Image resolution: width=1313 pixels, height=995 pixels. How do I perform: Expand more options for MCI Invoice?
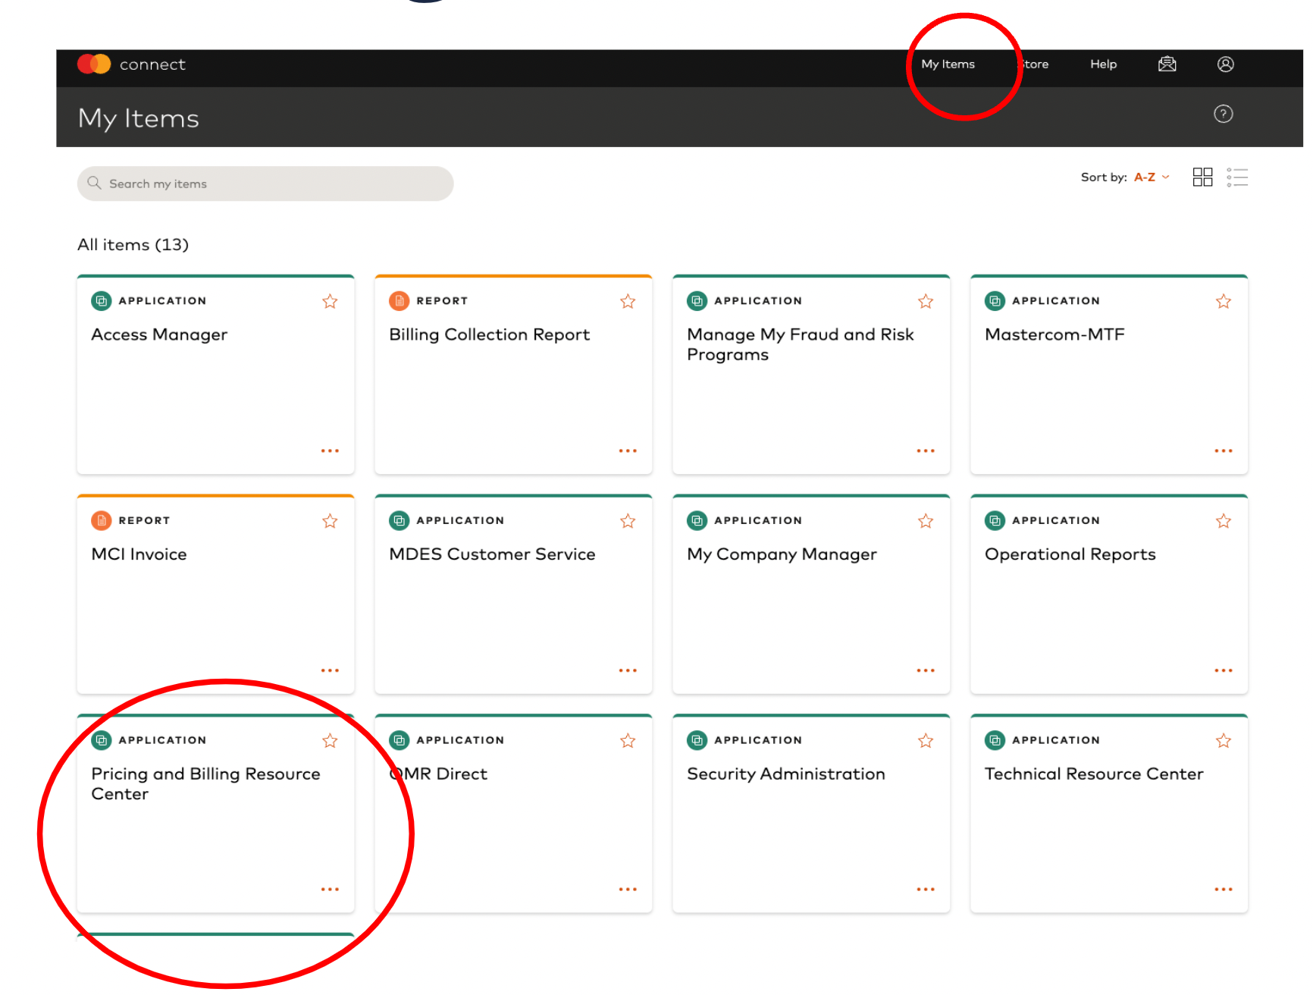pyautogui.click(x=330, y=670)
